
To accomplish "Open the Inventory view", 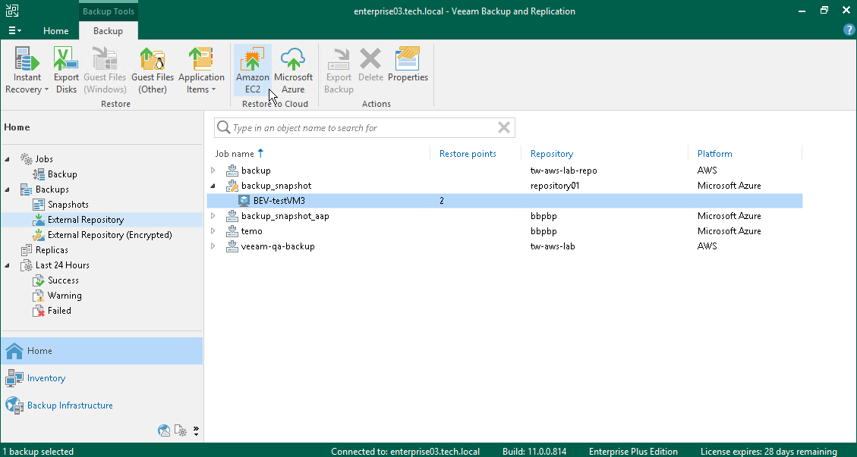I will point(102,378).
